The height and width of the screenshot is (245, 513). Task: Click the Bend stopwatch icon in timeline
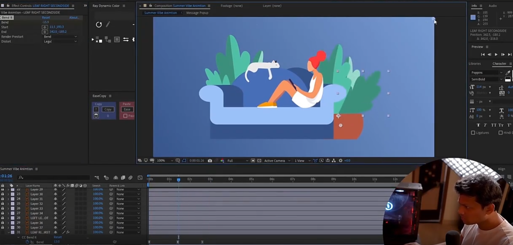27,242
